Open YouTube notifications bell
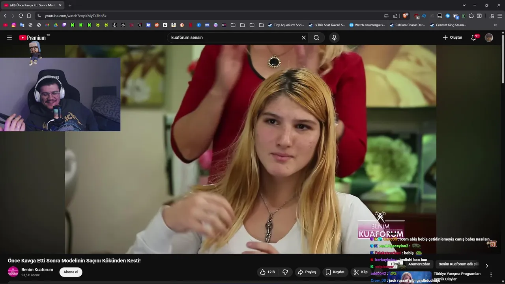Screen dimensions: 505x284 pyautogui.click(x=475, y=37)
